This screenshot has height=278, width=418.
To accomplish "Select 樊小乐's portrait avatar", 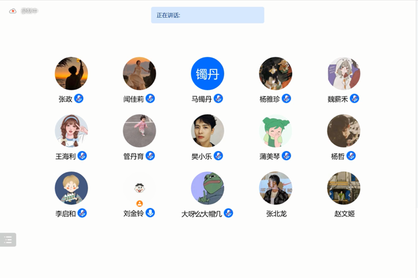I will (208, 131).
